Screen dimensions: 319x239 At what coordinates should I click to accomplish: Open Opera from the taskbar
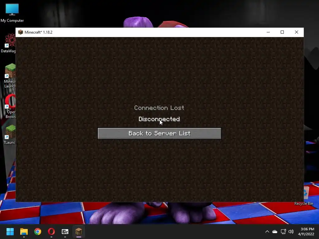51,232
